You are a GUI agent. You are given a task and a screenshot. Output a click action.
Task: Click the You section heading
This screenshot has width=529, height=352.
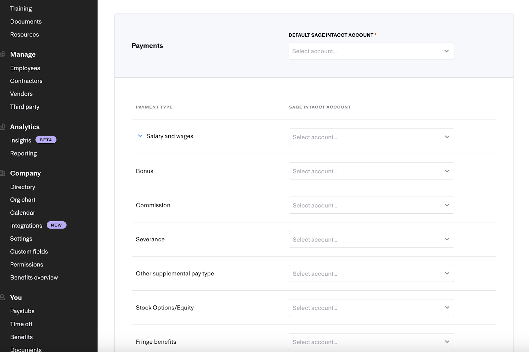click(x=16, y=298)
